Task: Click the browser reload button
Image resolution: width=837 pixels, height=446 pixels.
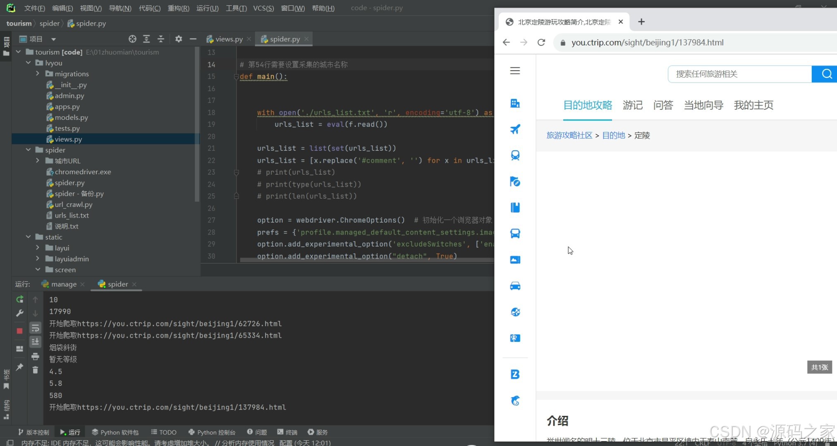Action: (x=541, y=43)
